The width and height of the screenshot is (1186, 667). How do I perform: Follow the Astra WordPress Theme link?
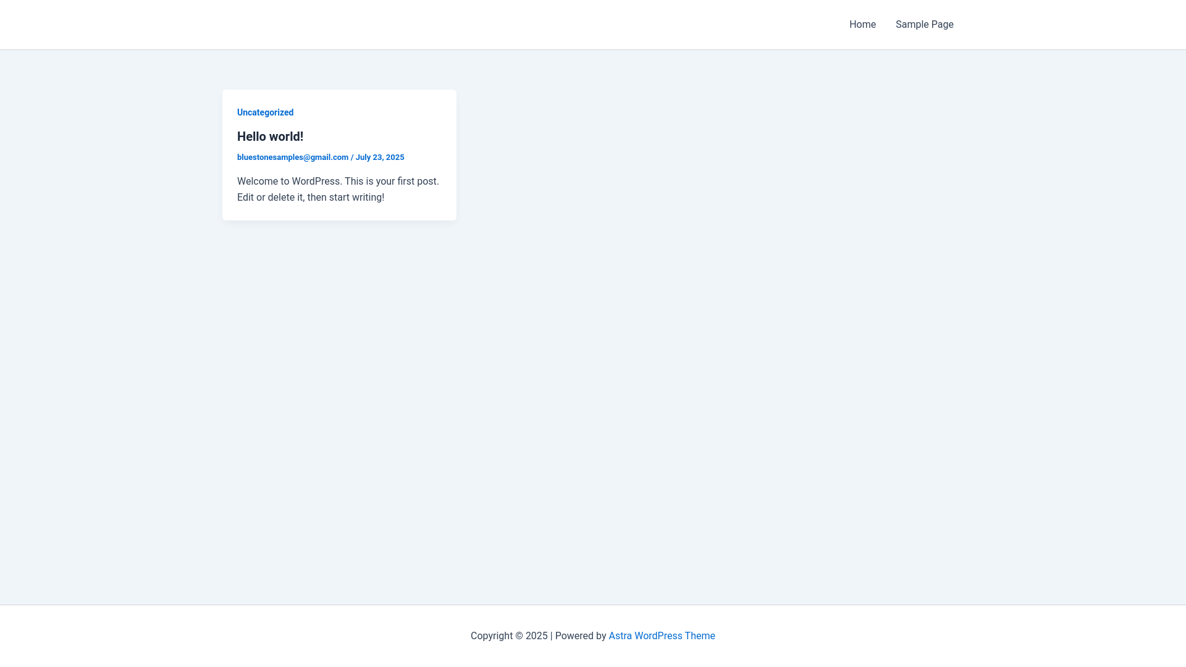pos(662,636)
